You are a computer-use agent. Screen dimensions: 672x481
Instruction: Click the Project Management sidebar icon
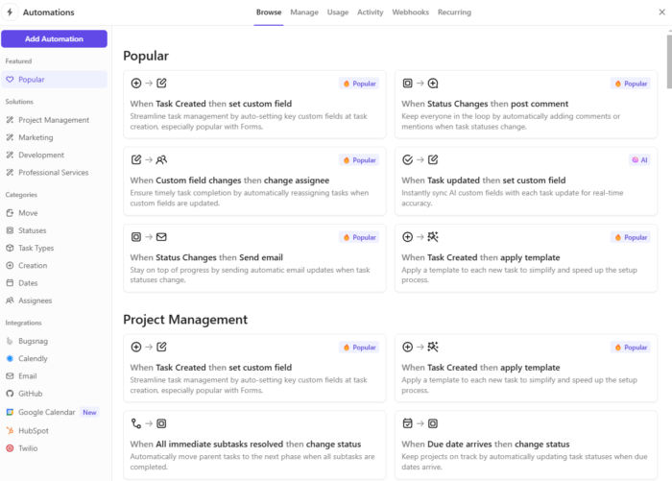(10, 120)
